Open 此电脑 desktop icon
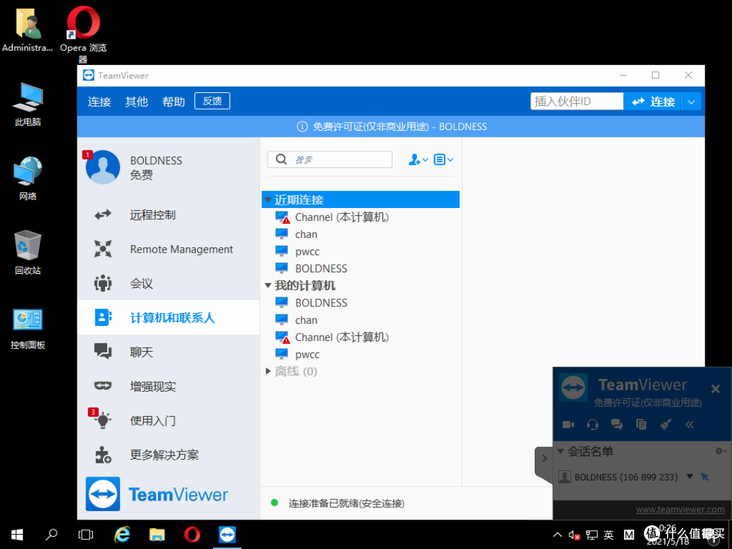 click(28, 105)
